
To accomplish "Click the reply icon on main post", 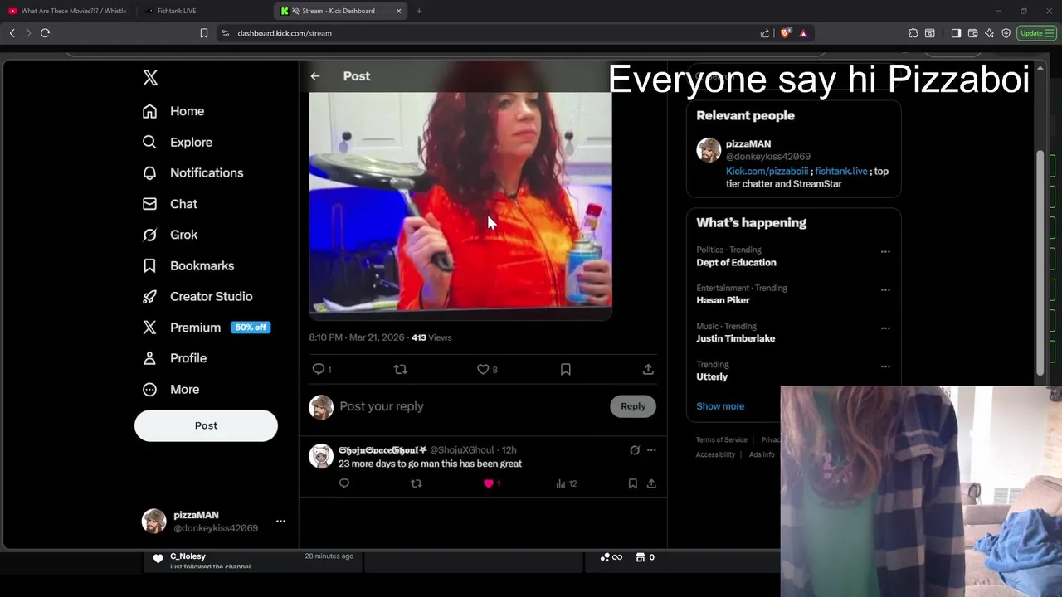I will tap(319, 369).
